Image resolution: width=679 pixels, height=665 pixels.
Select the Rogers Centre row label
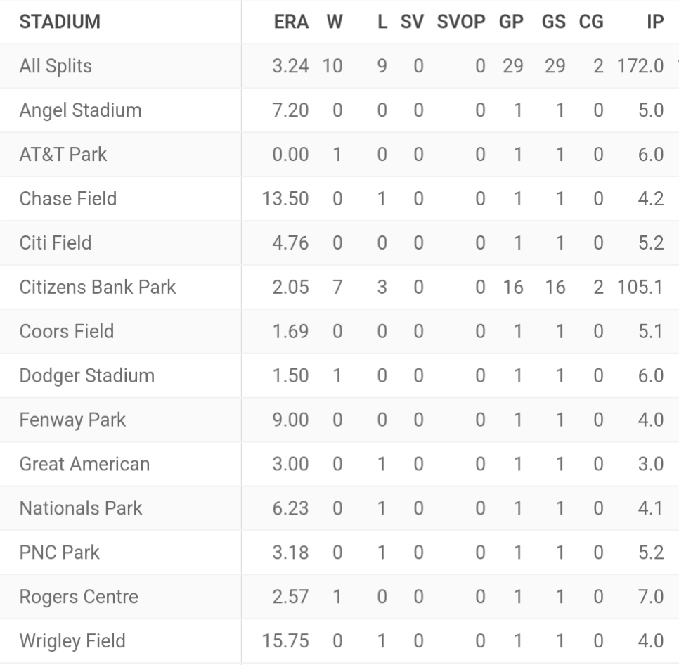[x=79, y=597]
